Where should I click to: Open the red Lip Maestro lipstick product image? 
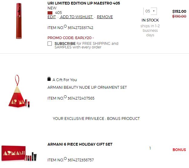click(19, 21)
